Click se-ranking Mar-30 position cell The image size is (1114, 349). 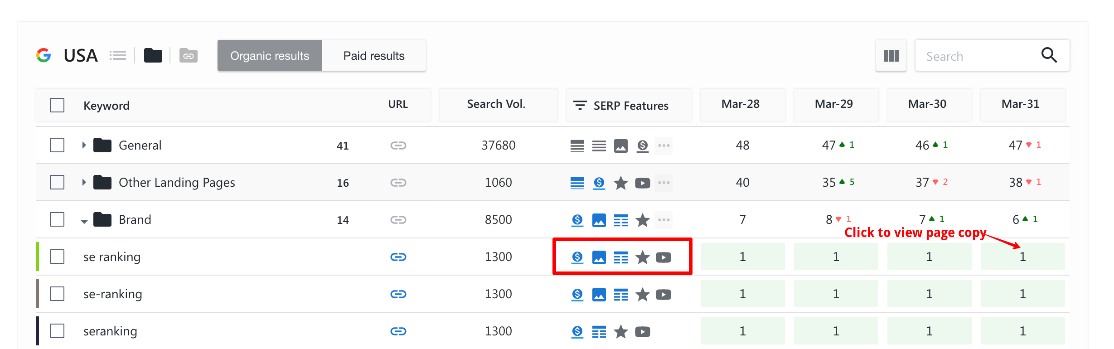point(929,294)
